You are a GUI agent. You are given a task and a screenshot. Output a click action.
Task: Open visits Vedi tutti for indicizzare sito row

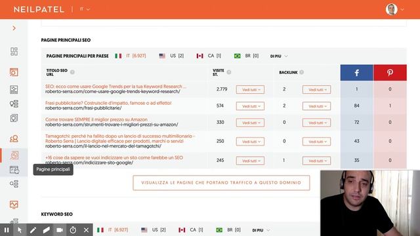pos(250,161)
